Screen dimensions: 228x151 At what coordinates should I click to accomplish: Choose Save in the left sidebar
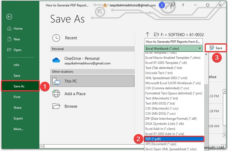pyautogui.click(x=17, y=75)
